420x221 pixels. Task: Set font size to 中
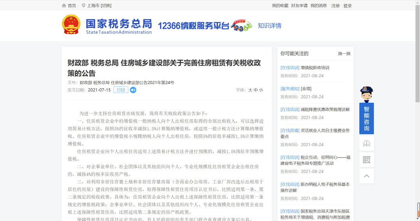pos(255,90)
